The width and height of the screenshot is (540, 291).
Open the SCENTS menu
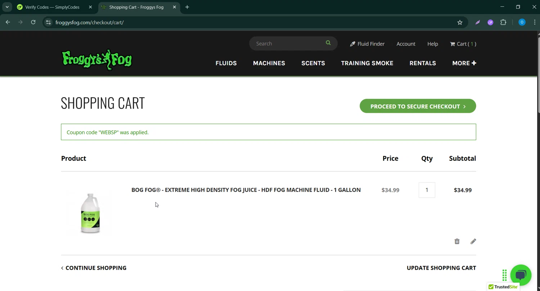click(x=313, y=63)
